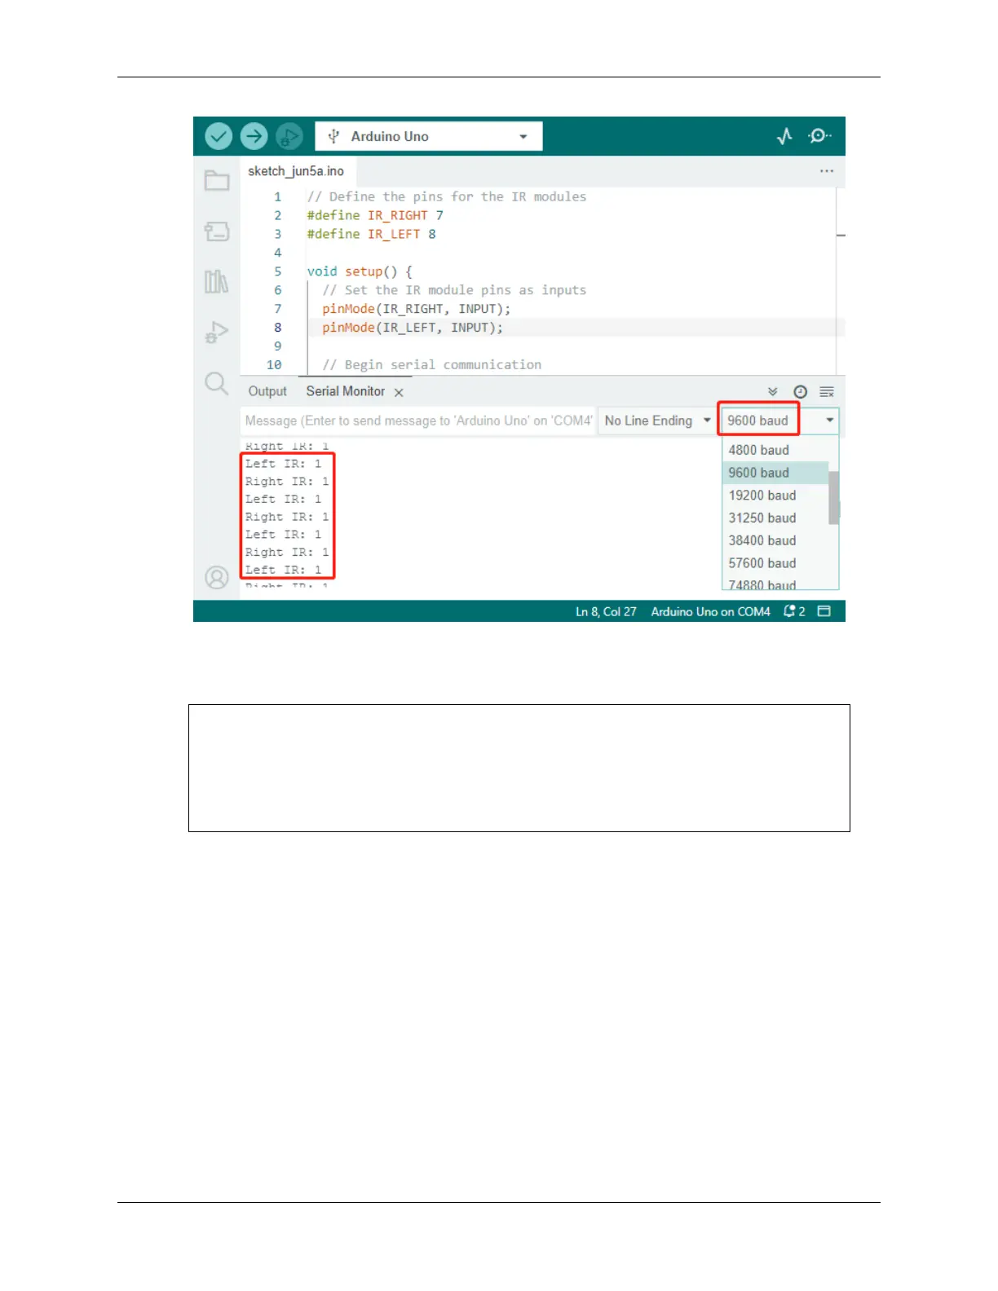Close the Serial Monitor tab
Screen dimensions: 998x1291
(399, 393)
